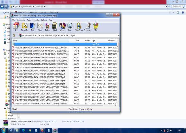
Task: Open the Find tool with binoculars icon
Action: coord(55,27)
